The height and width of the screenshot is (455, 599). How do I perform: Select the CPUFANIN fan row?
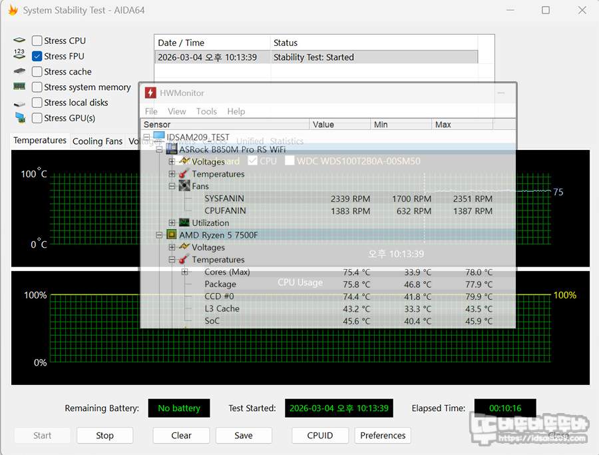pos(327,211)
